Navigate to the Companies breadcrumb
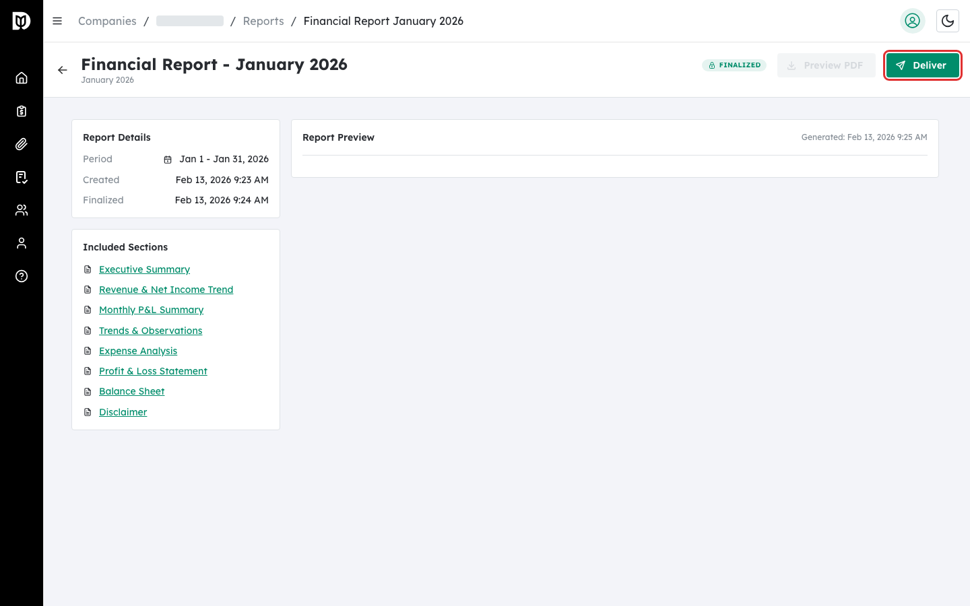Viewport: 970px width, 606px height. tap(106, 21)
